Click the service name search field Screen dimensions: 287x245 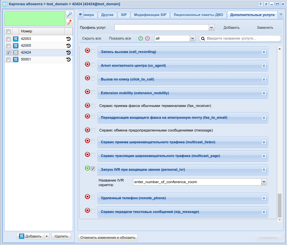242,38
